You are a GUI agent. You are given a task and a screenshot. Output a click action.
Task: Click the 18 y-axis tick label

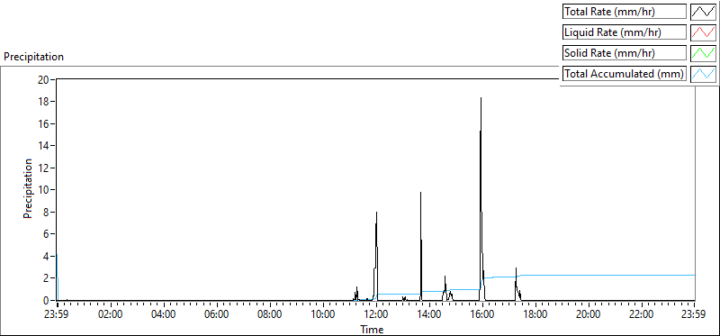point(43,102)
